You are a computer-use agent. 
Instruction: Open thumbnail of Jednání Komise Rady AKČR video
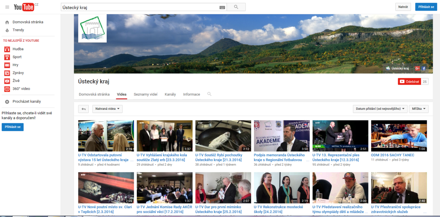165,188
